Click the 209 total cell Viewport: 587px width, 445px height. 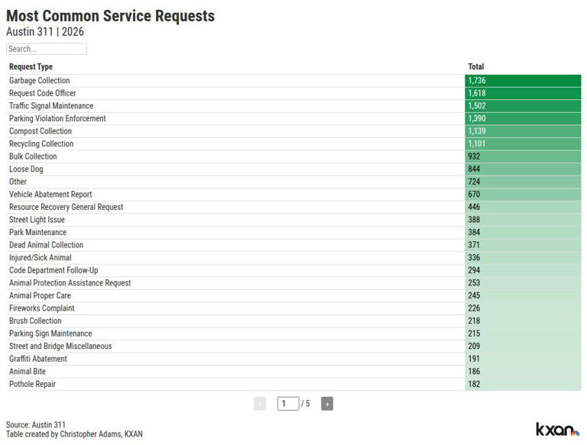click(x=523, y=347)
